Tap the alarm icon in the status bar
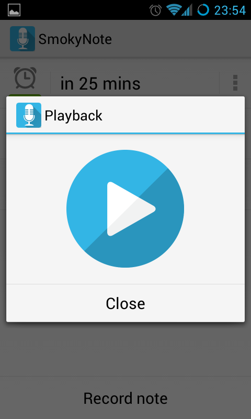 coord(155,10)
